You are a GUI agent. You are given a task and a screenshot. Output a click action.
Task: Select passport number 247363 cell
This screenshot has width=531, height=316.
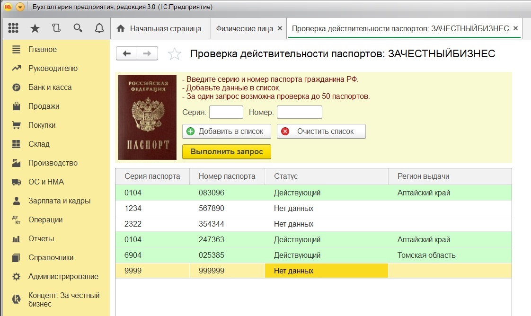point(227,239)
